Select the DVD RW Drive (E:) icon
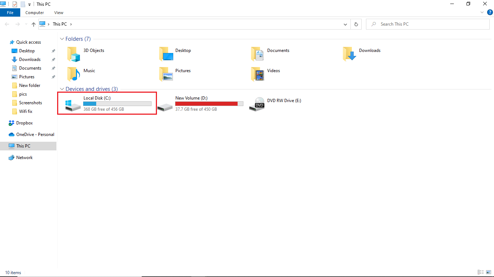The height and width of the screenshot is (277, 494). click(x=257, y=104)
